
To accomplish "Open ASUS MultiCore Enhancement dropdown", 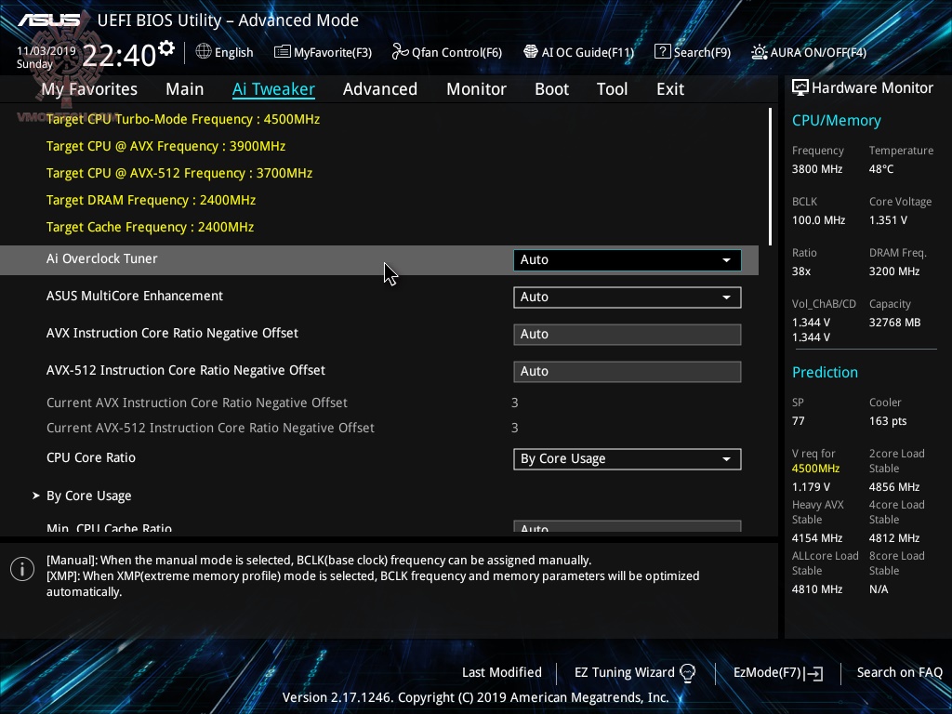I will point(628,297).
